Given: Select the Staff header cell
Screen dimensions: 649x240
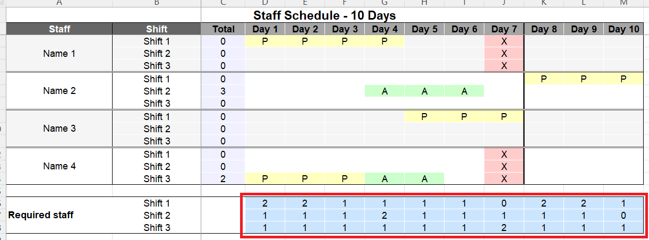Looking at the screenshot, I should [59, 29].
